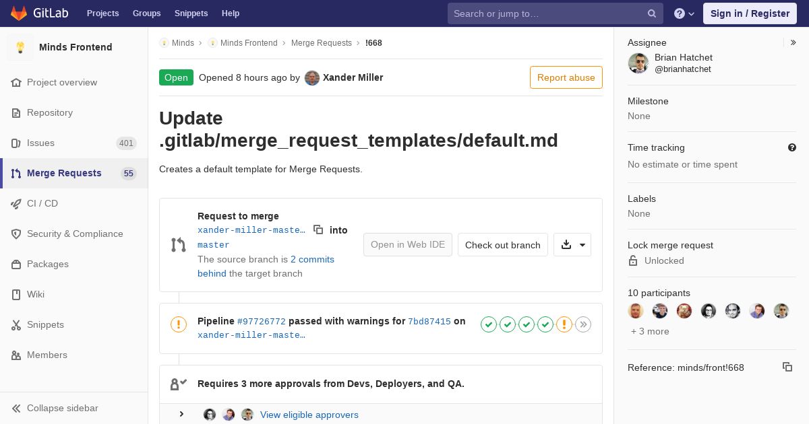Open the master target branch link
The width and height of the screenshot is (809, 424).
pyautogui.click(x=214, y=245)
